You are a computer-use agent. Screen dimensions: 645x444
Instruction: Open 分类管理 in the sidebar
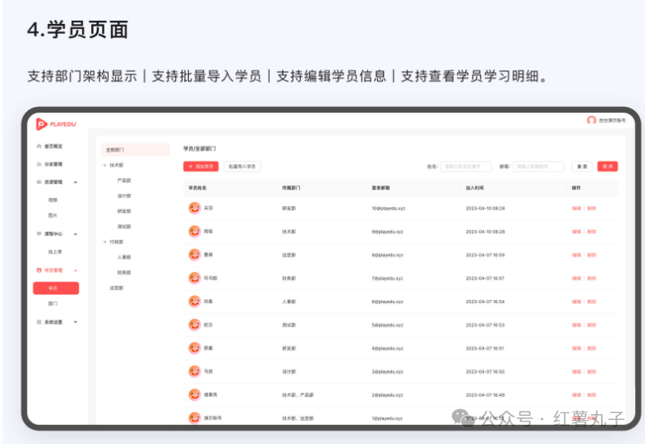coord(54,164)
